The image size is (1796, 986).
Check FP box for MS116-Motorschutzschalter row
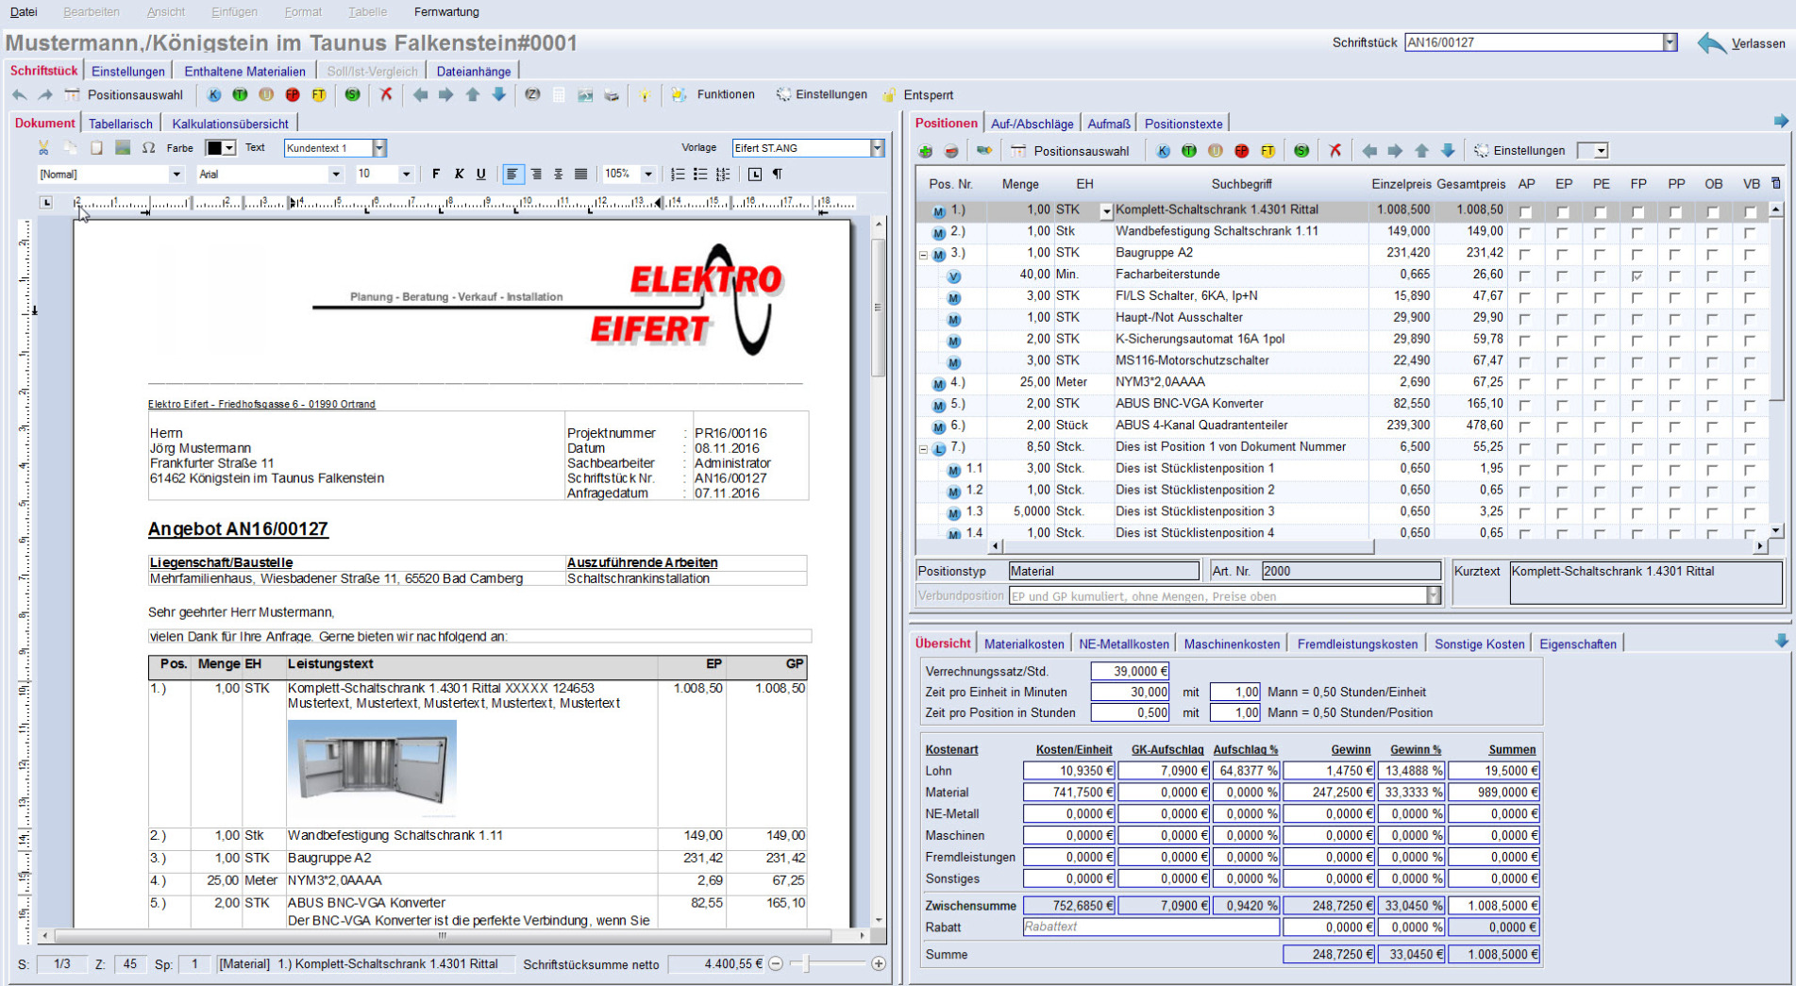[x=1637, y=362]
